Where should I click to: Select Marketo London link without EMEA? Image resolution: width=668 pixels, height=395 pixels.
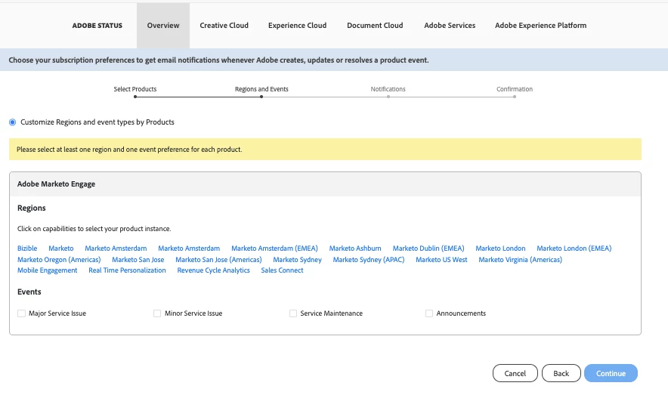coord(500,248)
